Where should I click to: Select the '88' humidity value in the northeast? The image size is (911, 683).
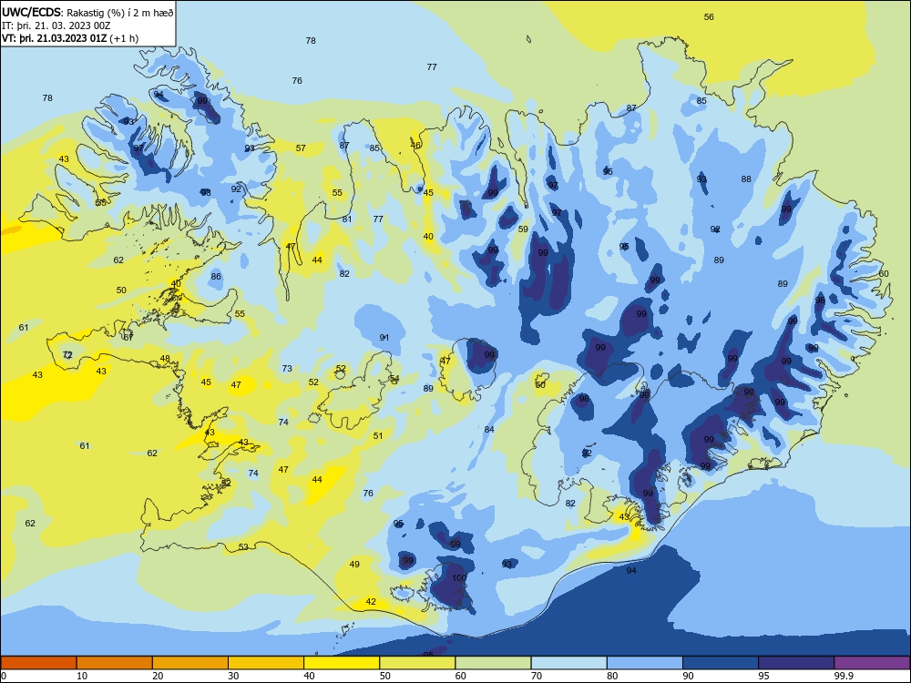[746, 178]
